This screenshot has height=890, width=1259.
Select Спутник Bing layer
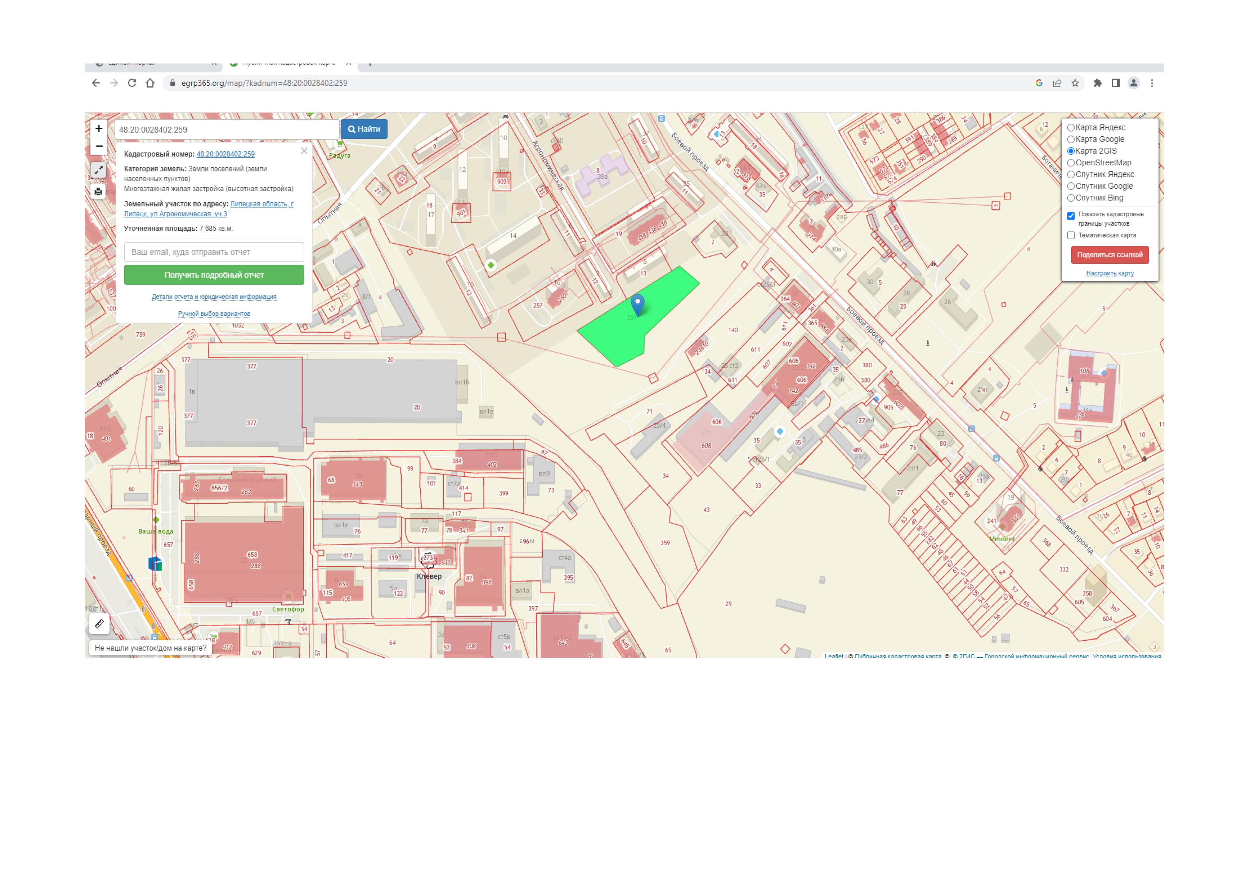1070,198
